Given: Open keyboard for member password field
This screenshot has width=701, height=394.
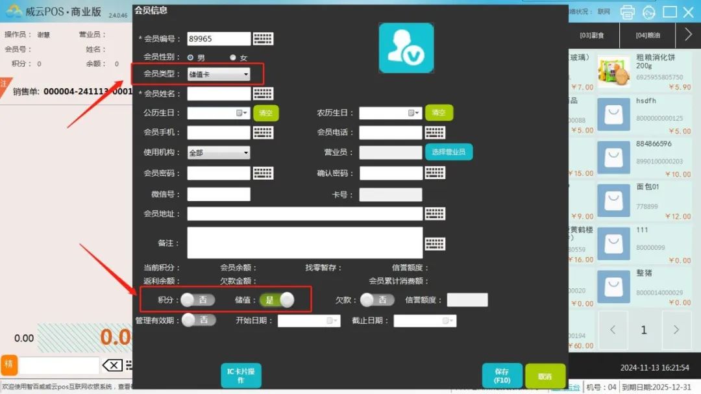Looking at the screenshot, I should 263,173.
